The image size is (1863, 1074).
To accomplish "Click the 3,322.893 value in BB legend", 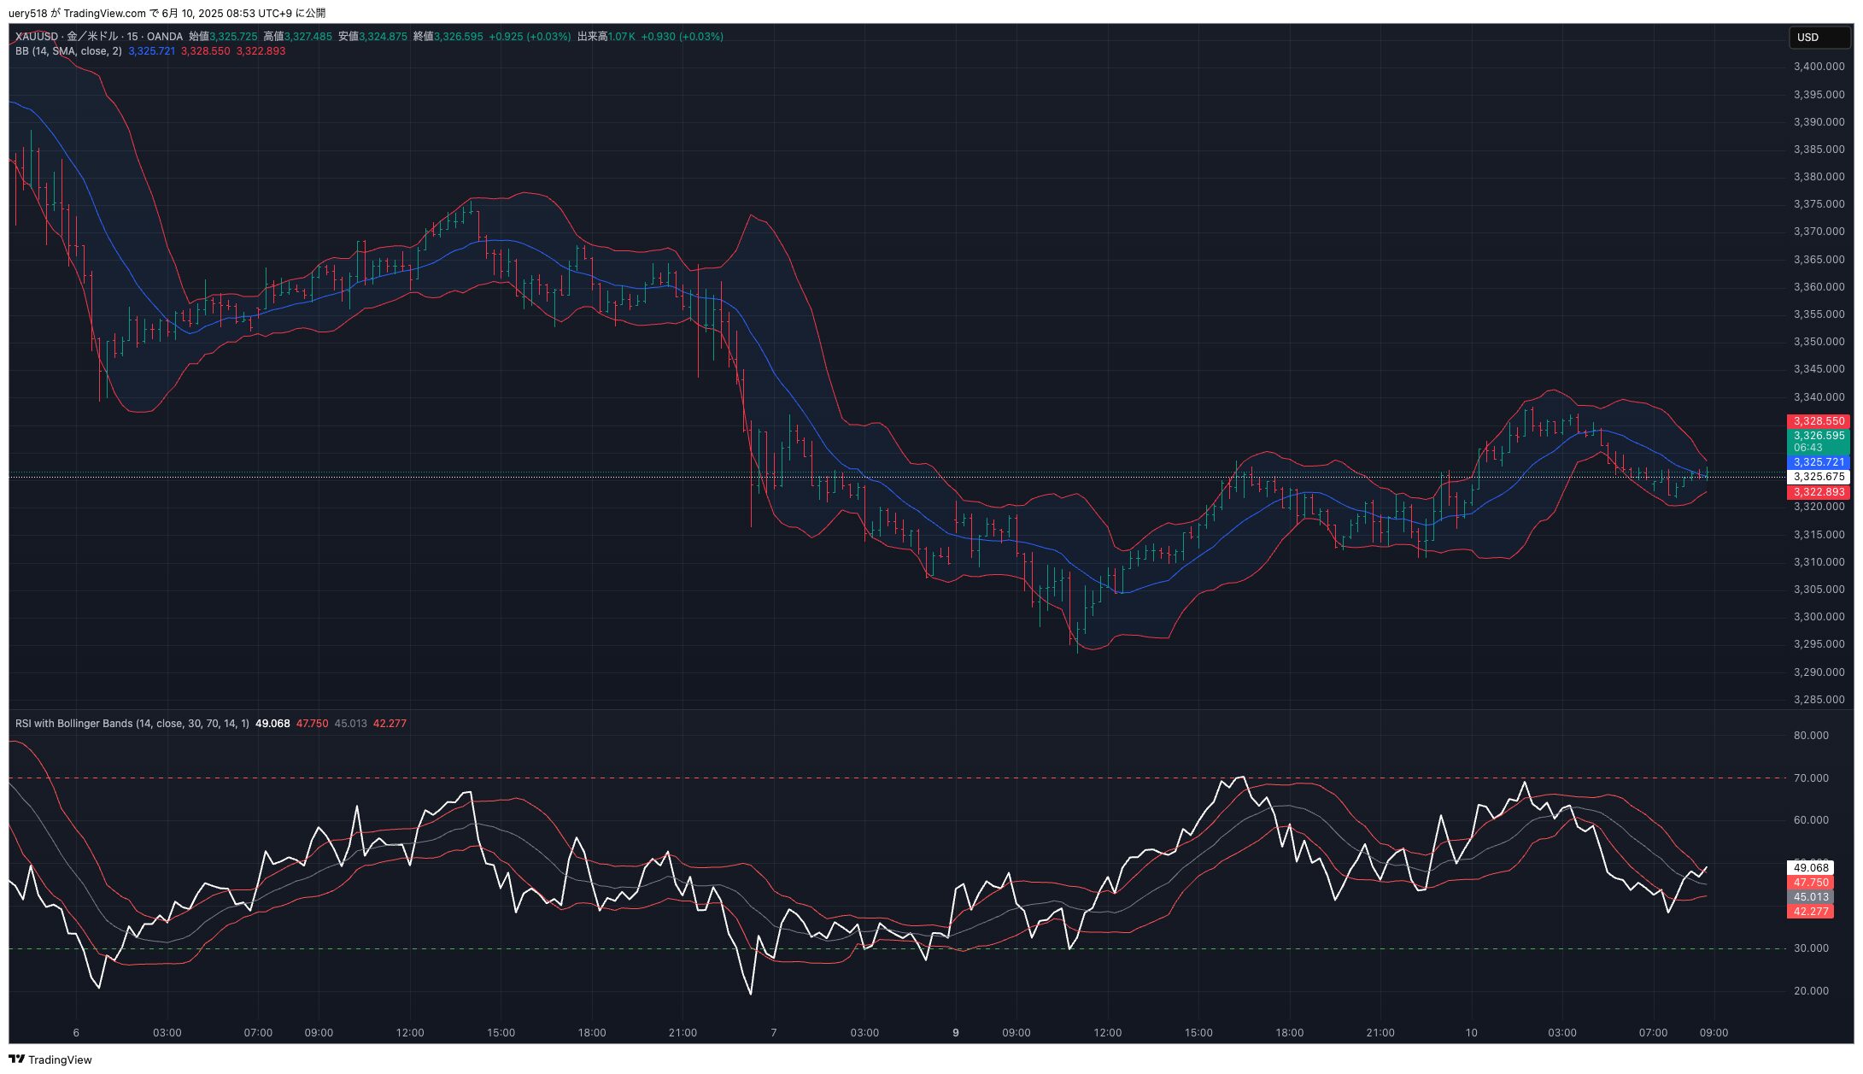I will 261,51.
